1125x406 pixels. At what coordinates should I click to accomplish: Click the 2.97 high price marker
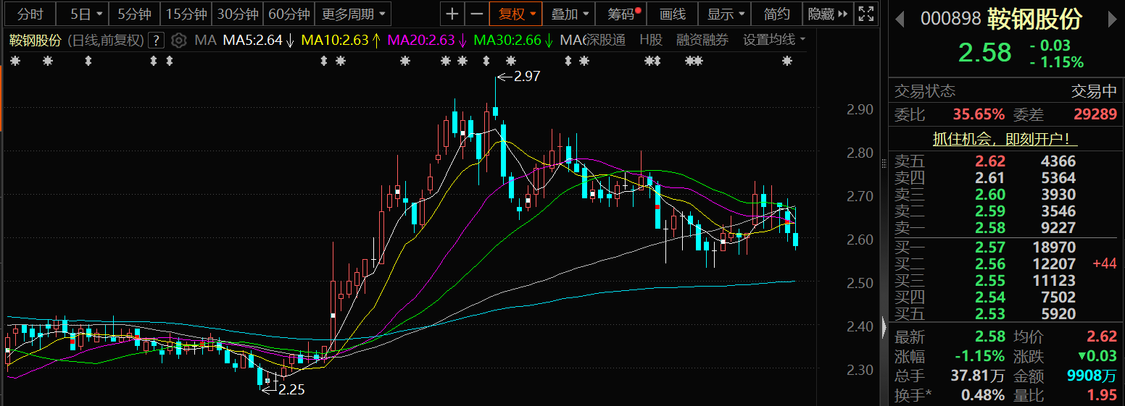coord(526,75)
